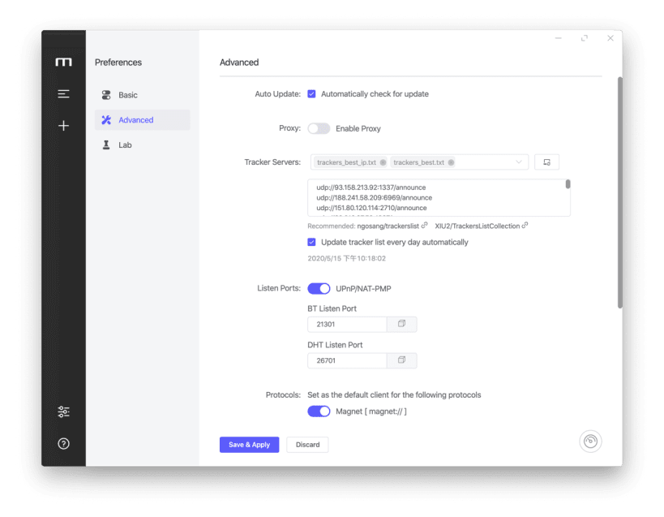Viewport: 664px width, 517px height.
Task: Click tracker udp://151.80.120.114:2710/announce
Action: 371,208
